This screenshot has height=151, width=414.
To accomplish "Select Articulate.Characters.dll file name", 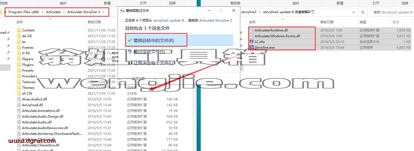I will (x=41, y=145).
